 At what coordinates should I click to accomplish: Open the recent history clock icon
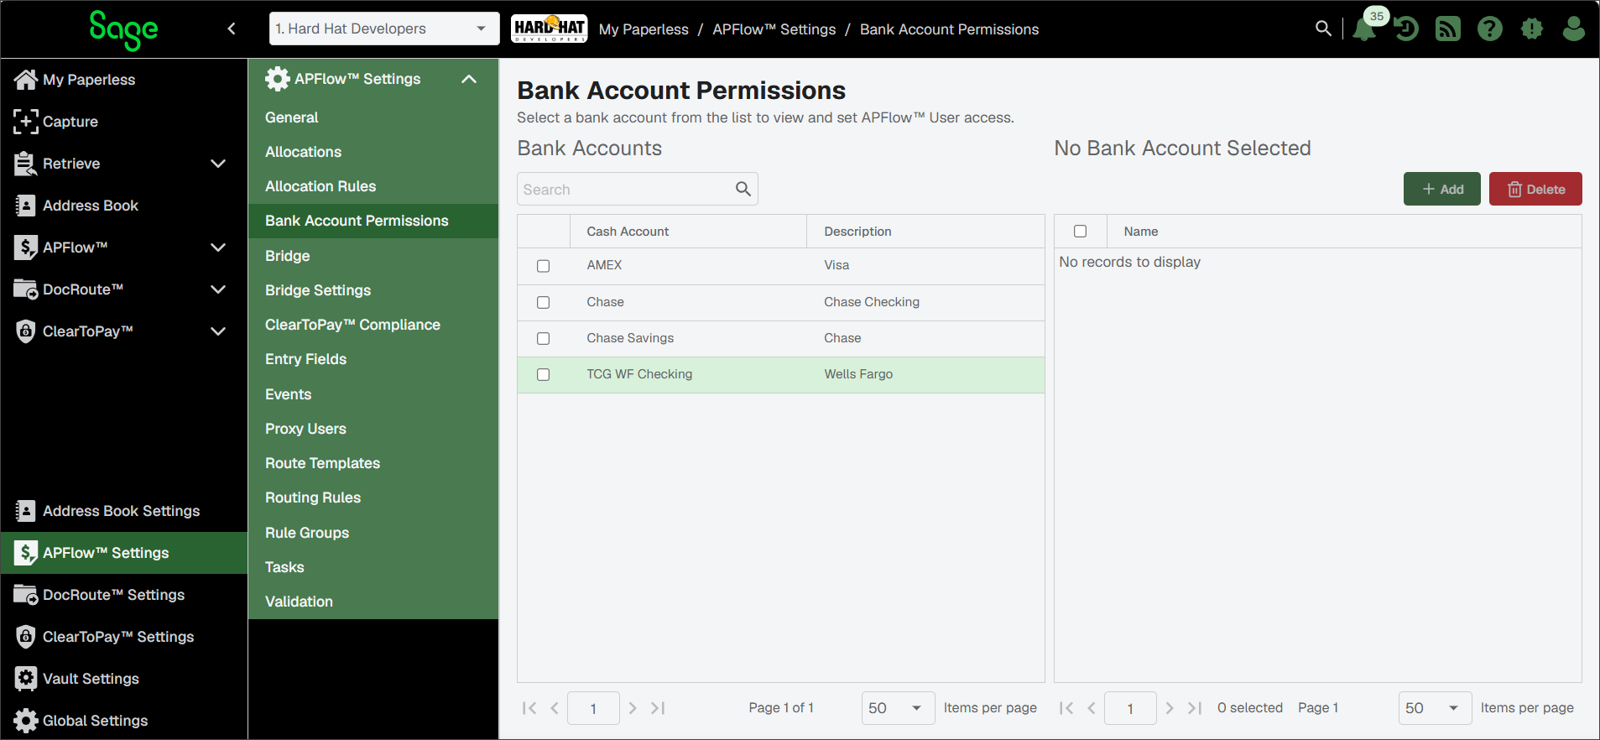1406,29
